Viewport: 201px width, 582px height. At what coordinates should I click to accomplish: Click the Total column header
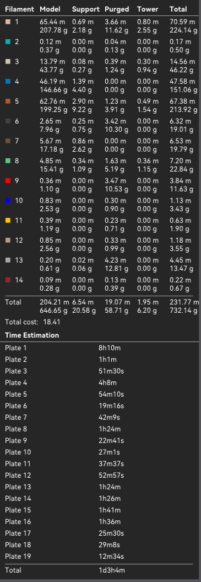pos(178,9)
